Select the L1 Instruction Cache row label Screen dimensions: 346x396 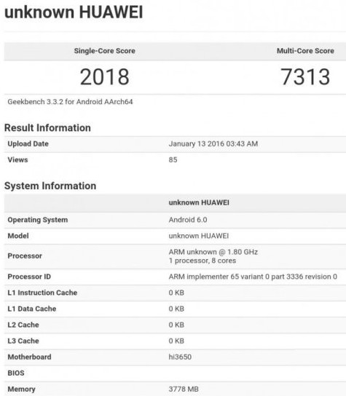click(42, 293)
